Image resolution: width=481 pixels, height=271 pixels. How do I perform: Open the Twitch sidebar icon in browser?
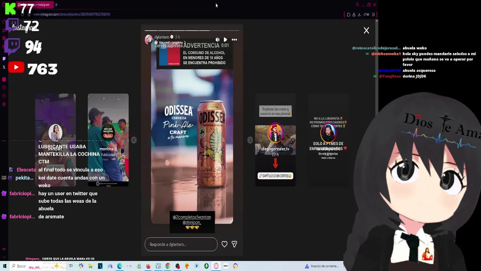coord(4,59)
